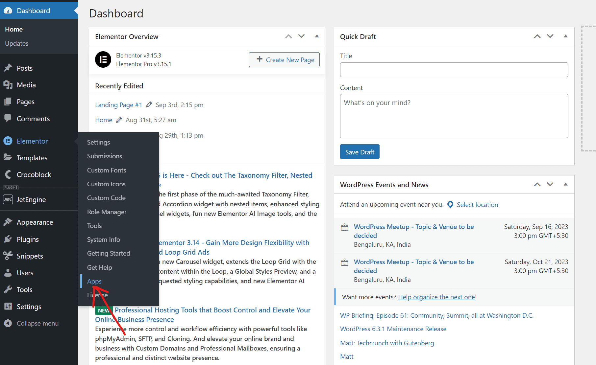Image resolution: width=596 pixels, height=365 pixels.
Task: Click the Elementor logo in Elementor Overview
Action: point(103,60)
